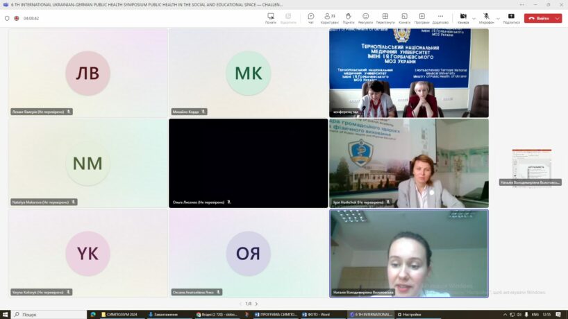Raise hand in the meeting

[x=349, y=18]
